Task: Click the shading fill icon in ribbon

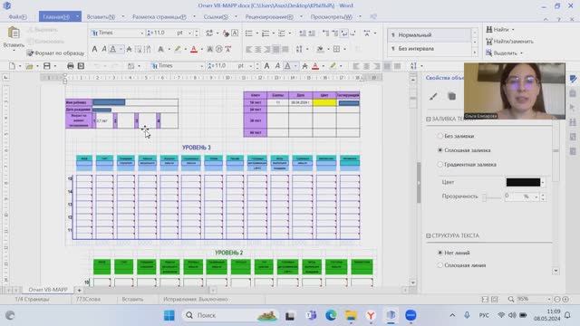Action: coord(320,49)
